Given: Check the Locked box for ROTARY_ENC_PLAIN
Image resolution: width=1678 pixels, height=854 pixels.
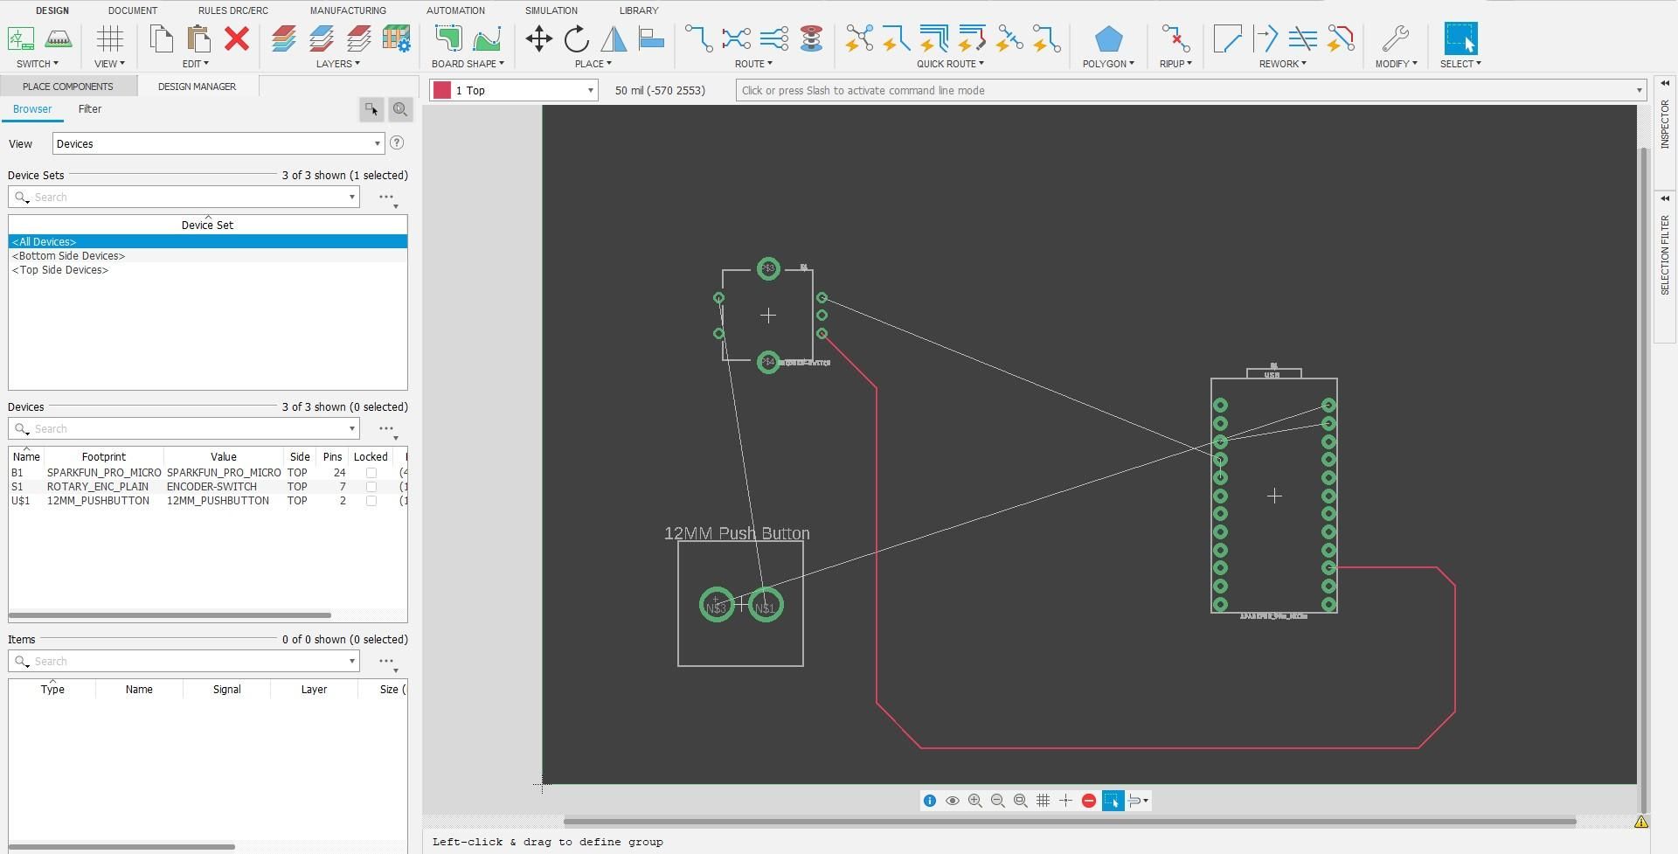Looking at the screenshot, I should coord(371,486).
